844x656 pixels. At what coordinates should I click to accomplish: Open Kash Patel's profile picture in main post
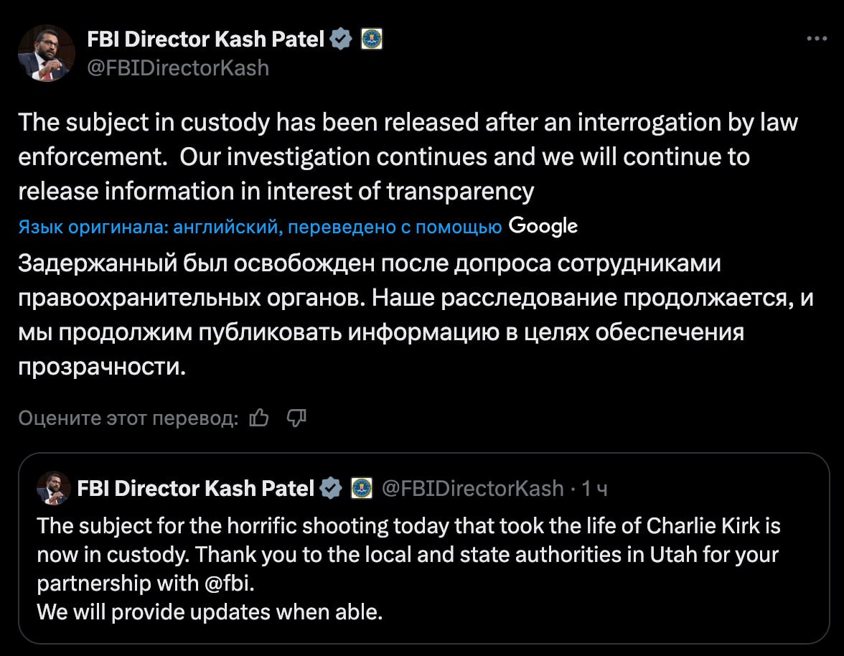(x=46, y=53)
